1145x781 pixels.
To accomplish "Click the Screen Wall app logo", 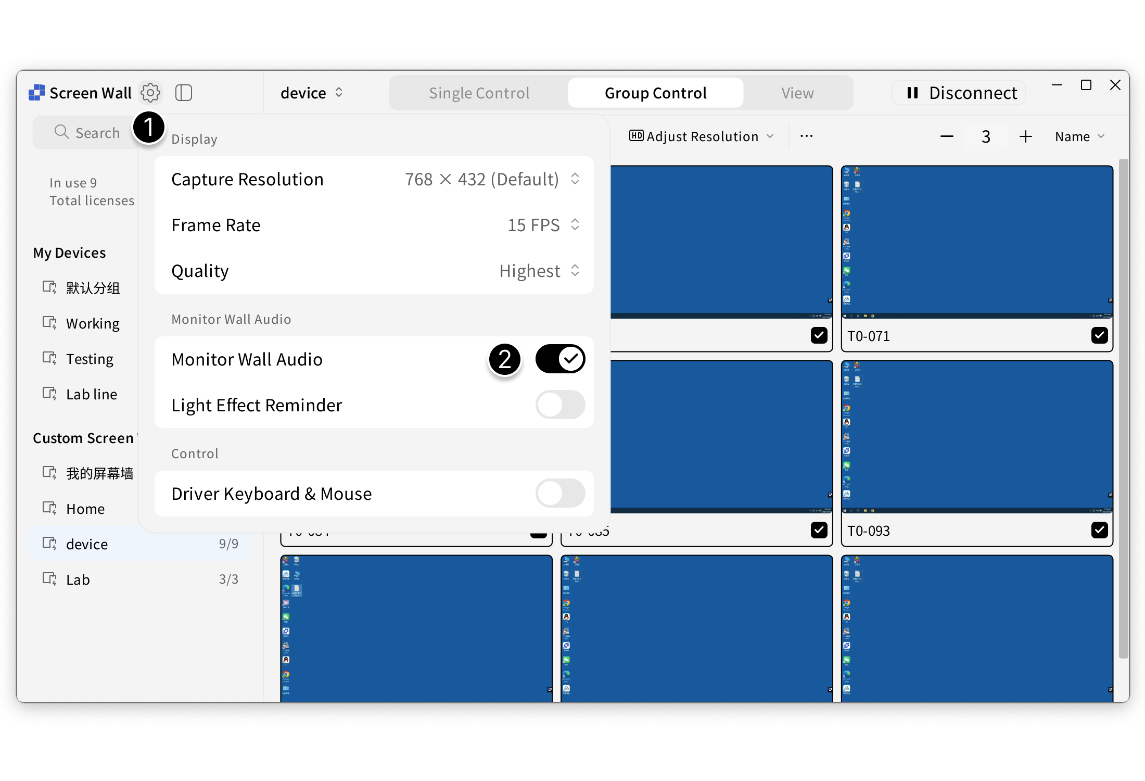I will (x=36, y=93).
